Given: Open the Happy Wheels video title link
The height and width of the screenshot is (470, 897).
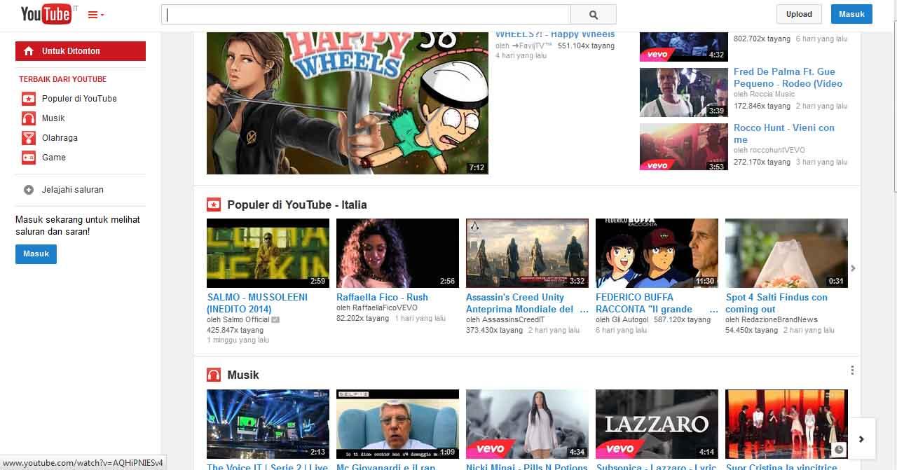Looking at the screenshot, I should (555, 34).
